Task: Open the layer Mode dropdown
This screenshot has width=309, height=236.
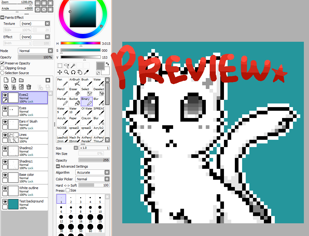Action: [35, 51]
